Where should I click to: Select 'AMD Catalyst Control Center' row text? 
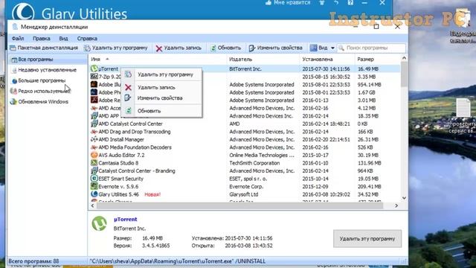tap(131, 124)
